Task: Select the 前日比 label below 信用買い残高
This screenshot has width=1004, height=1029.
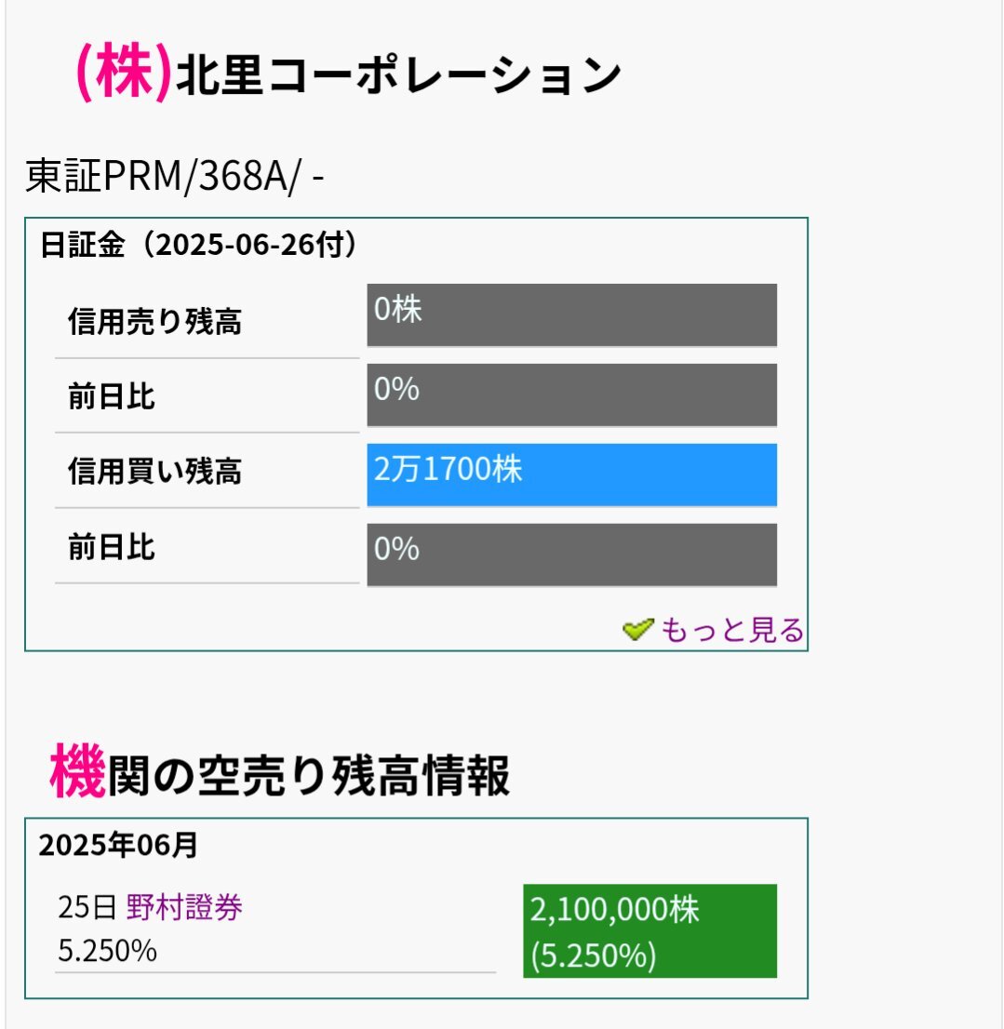Action: pyautogui.click(x=112, y=547)
